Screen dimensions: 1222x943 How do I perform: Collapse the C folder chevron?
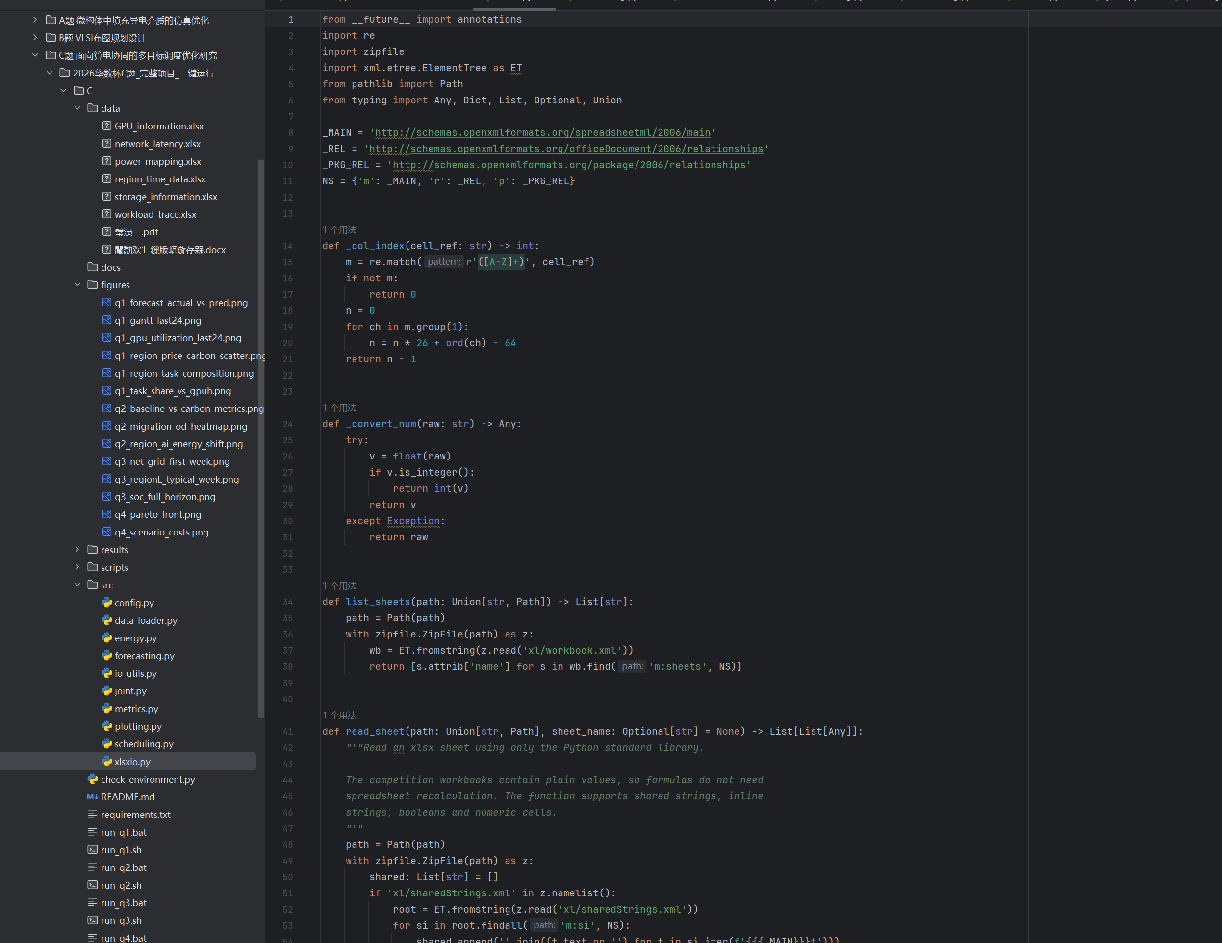click(63, 91)
